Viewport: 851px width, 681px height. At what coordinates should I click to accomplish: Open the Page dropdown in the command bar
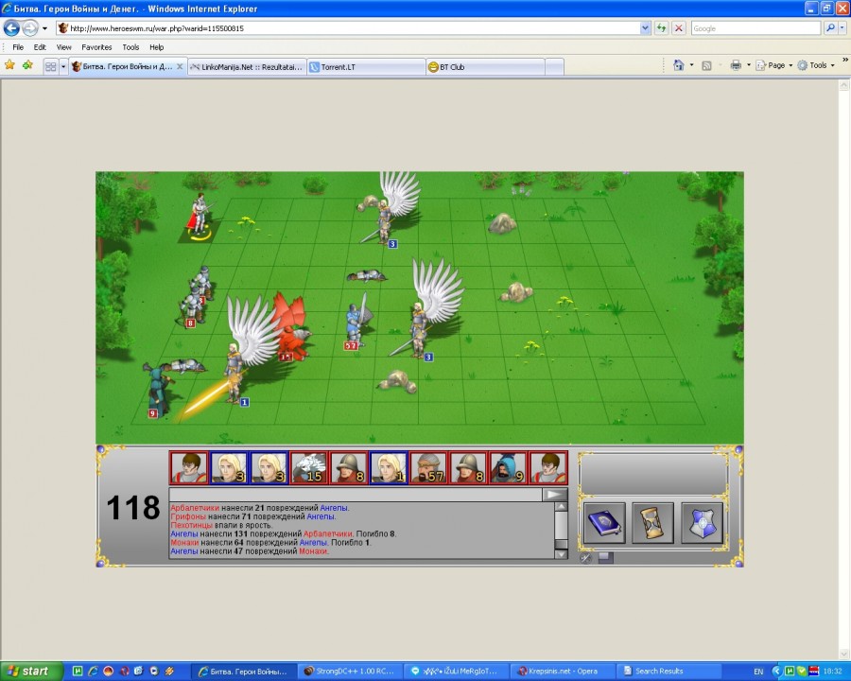tap(773, 65)
